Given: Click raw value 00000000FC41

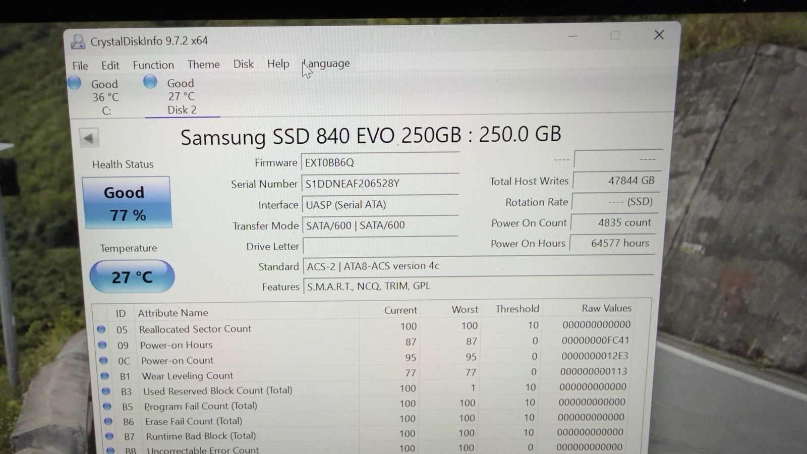Looking at the screenshot, I should coord(595,340).
